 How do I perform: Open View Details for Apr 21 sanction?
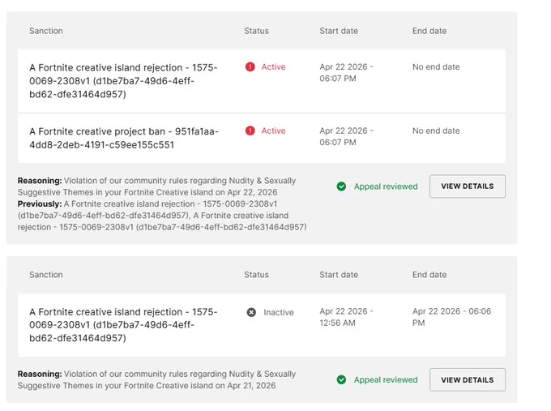click(468, 379)
